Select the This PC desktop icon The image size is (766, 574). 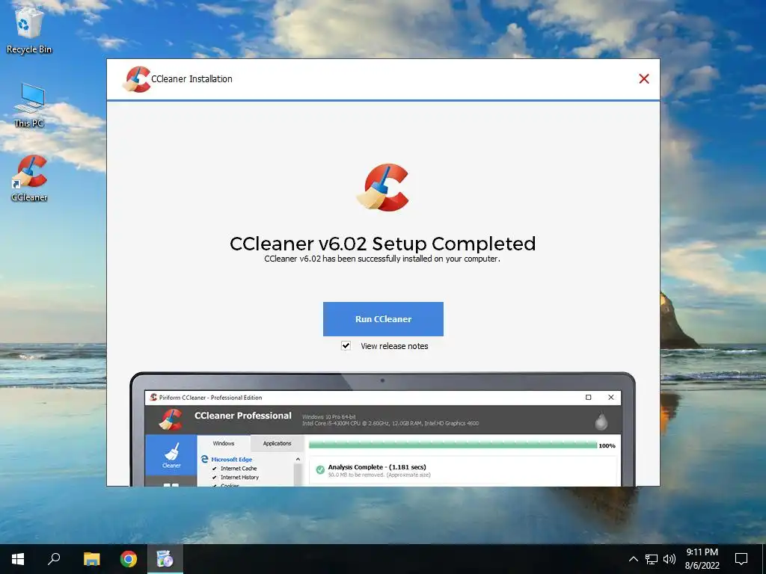[29, 105]
